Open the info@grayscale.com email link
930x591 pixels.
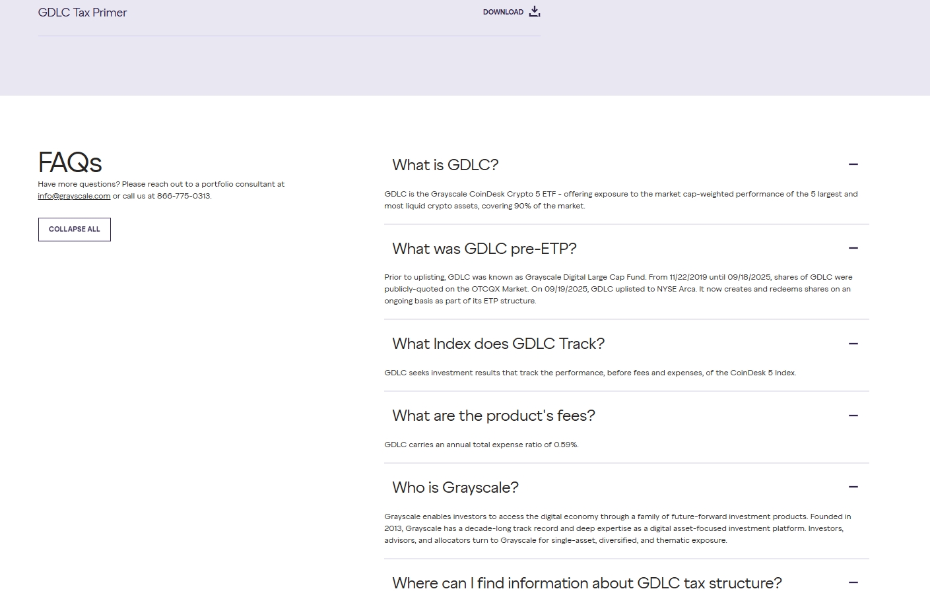[73, 196]
